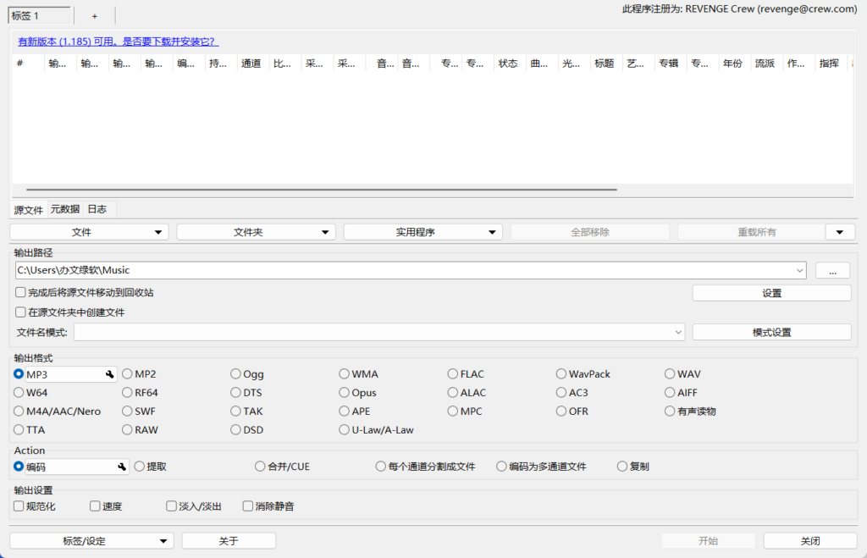This screenshot has width=867, height=558.
Task: Open the 文件 dropdown button
Action: tap(89, 232)
